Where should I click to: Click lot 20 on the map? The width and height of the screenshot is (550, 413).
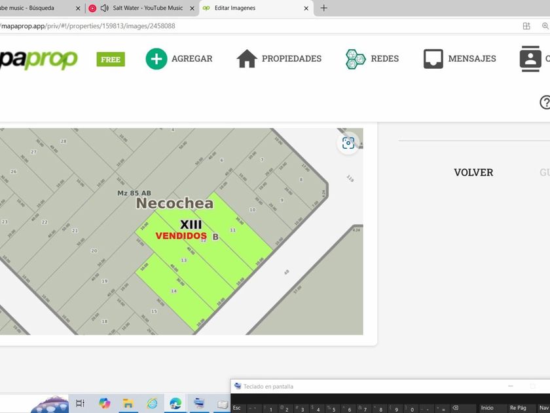(94, 250)
